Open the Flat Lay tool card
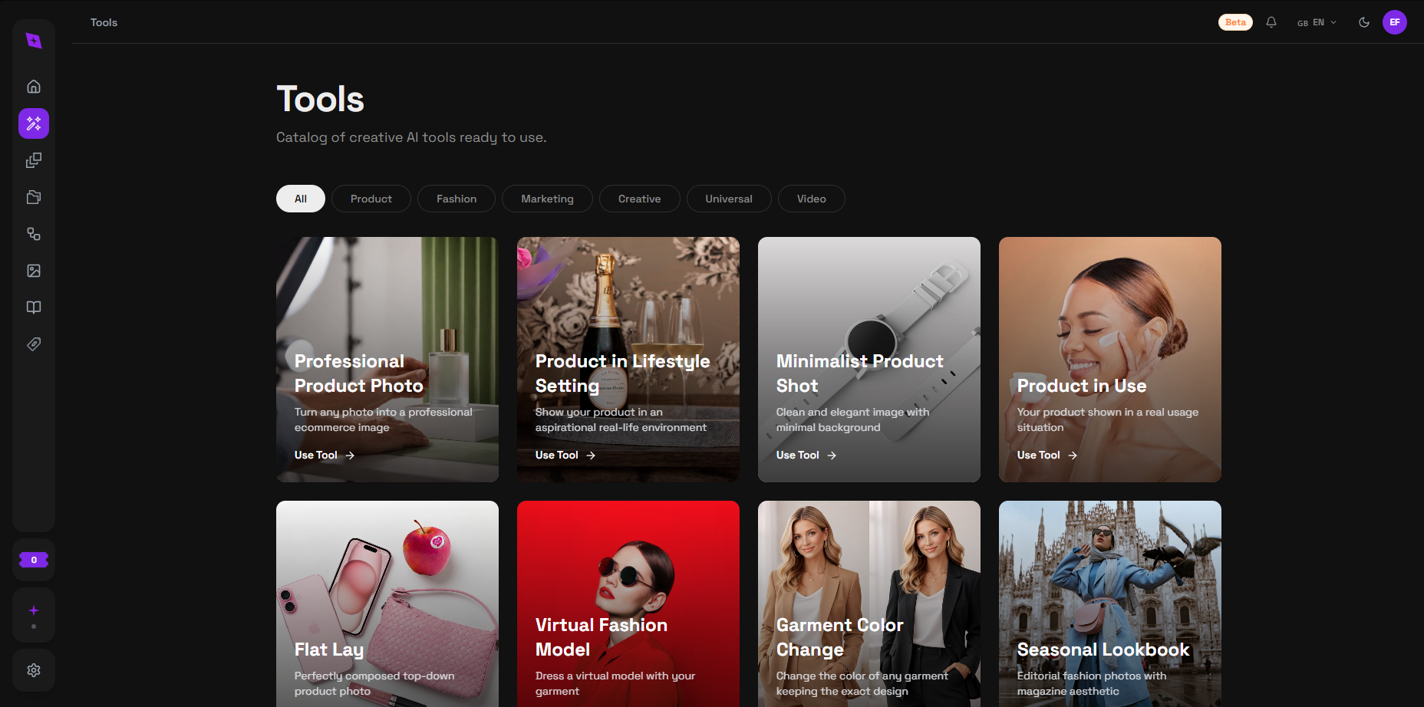Viewport: 1424px width, 707px height. click(x=387, y=603)
